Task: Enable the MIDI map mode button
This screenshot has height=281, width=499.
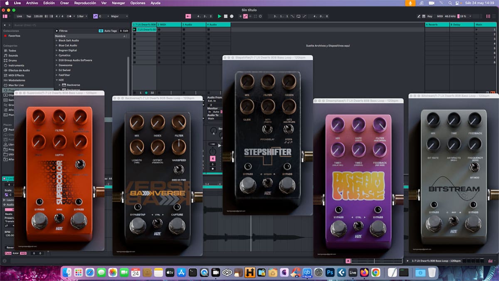Action: (x=440, y=16)
